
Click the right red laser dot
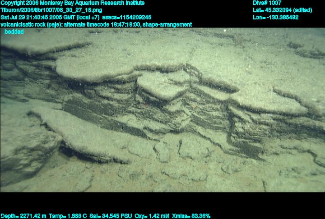pyautogui.click(x=193, y=107)
